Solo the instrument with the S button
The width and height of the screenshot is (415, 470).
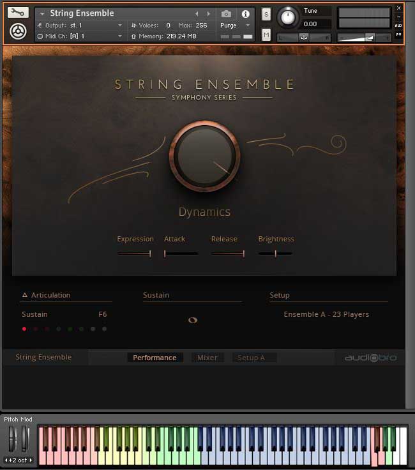point(266,14)
